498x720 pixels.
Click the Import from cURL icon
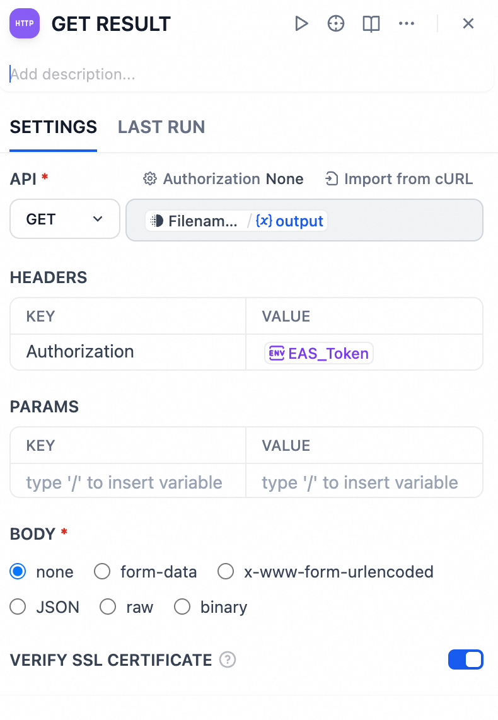332,179
